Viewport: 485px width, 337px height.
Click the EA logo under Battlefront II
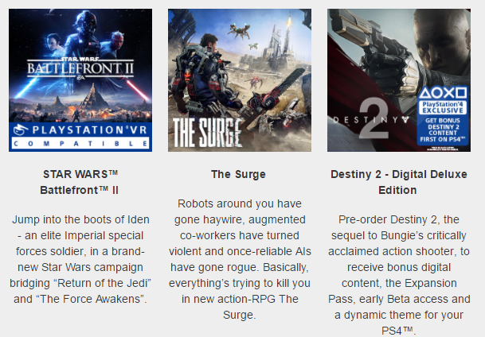coord(80,78)
